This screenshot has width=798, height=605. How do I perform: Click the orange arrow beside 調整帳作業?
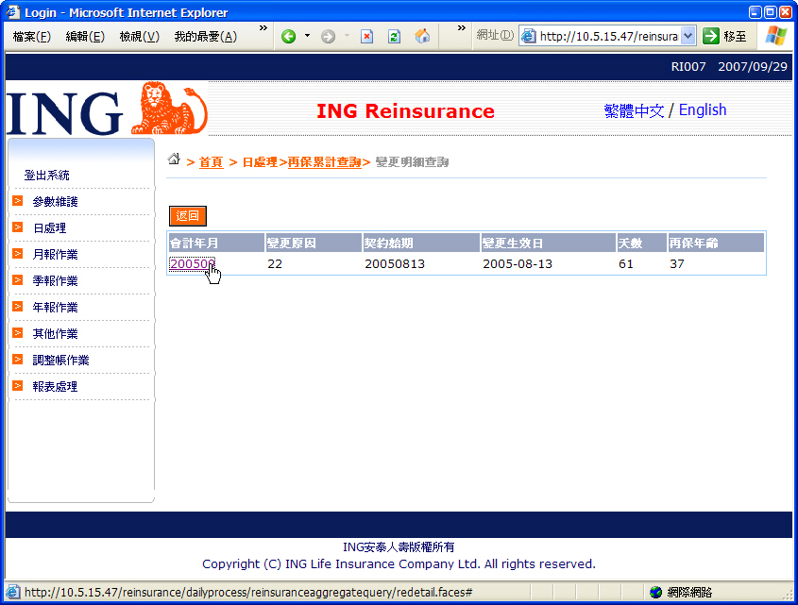click(x=18, y=360)
